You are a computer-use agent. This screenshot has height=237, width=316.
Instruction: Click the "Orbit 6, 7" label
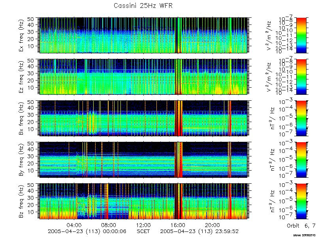pyautogui.click(x=301, y=226)
